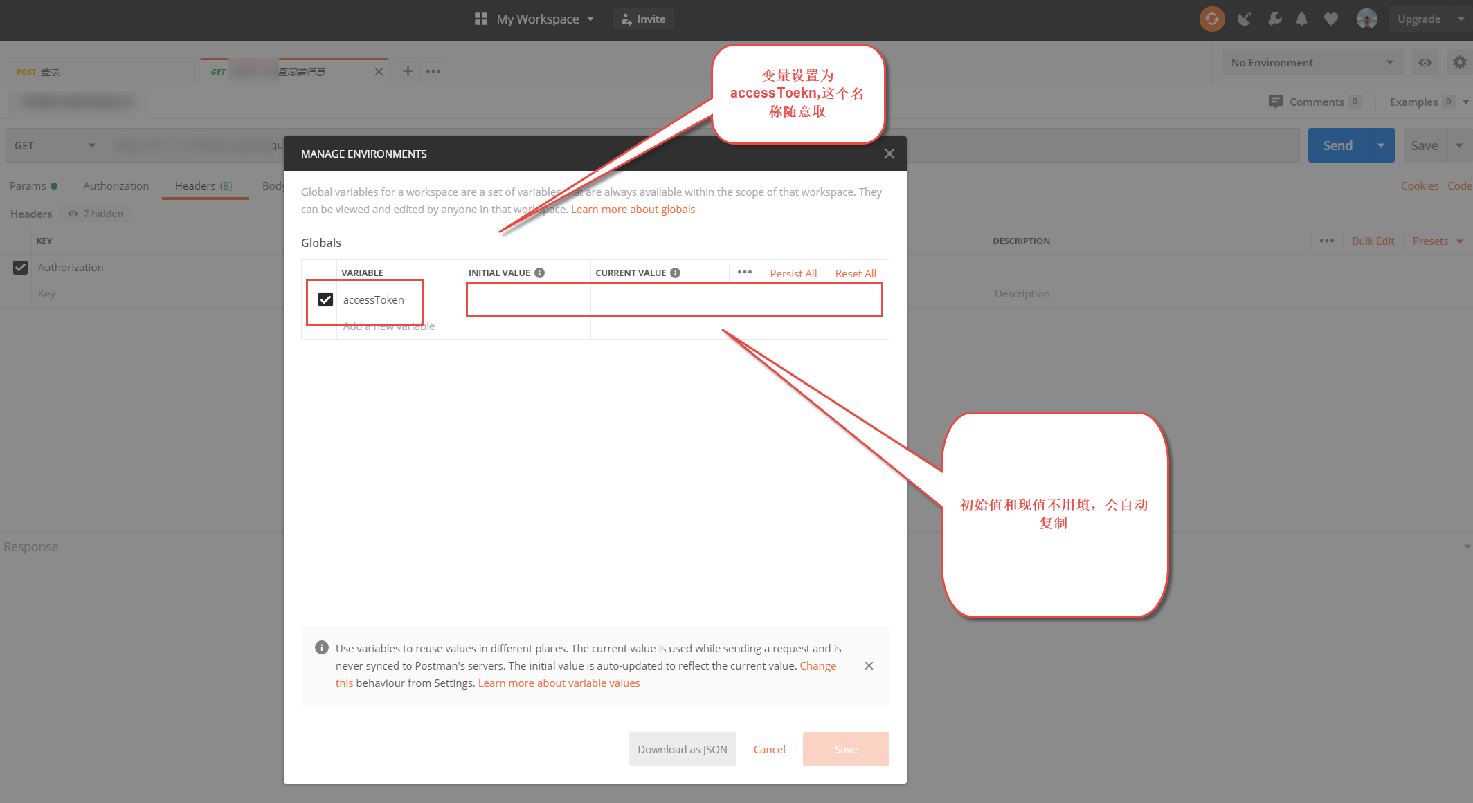This screenshot has width=1473, height=803.
Task: Open new tab with plus icon
Action: click(408, 71)
